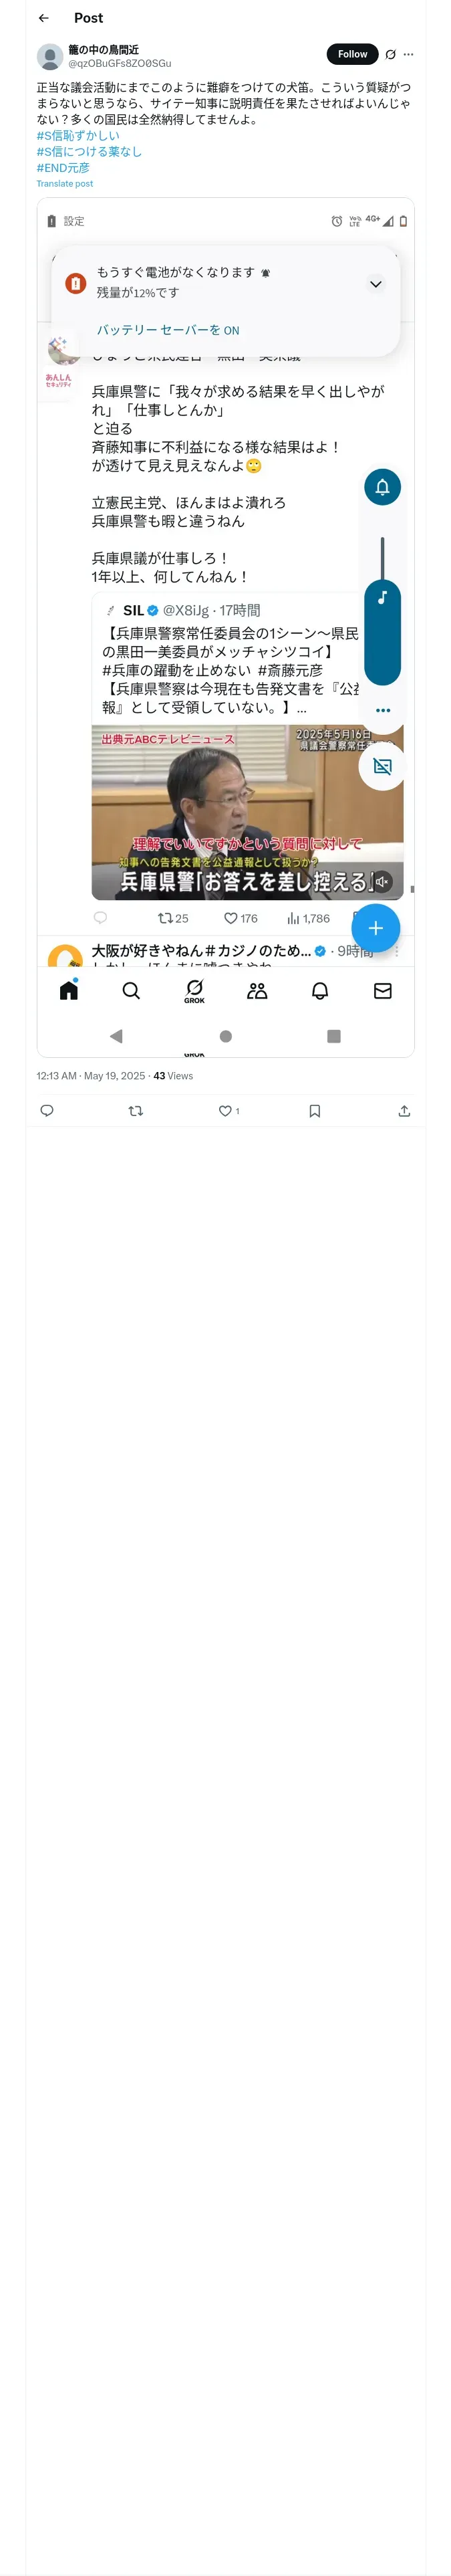Share the post via share icon
Screen dimensions: 451x2576
[x=404, y=1110]
